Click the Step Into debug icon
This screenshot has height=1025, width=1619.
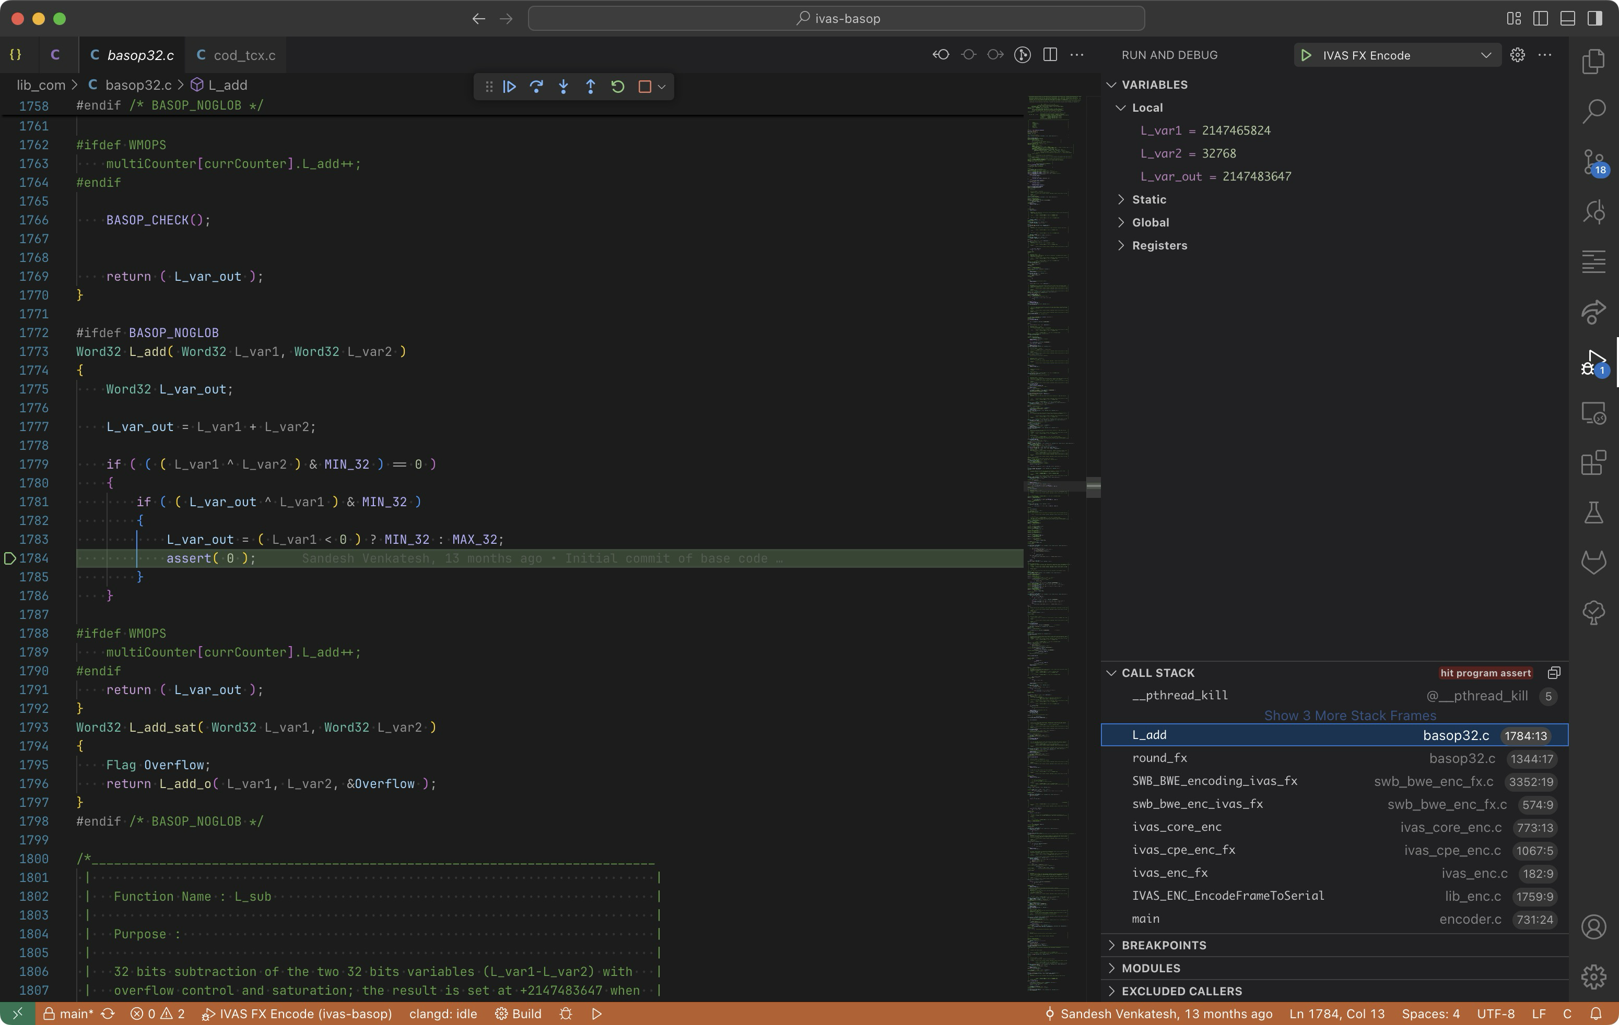click(x=564, y=87)
